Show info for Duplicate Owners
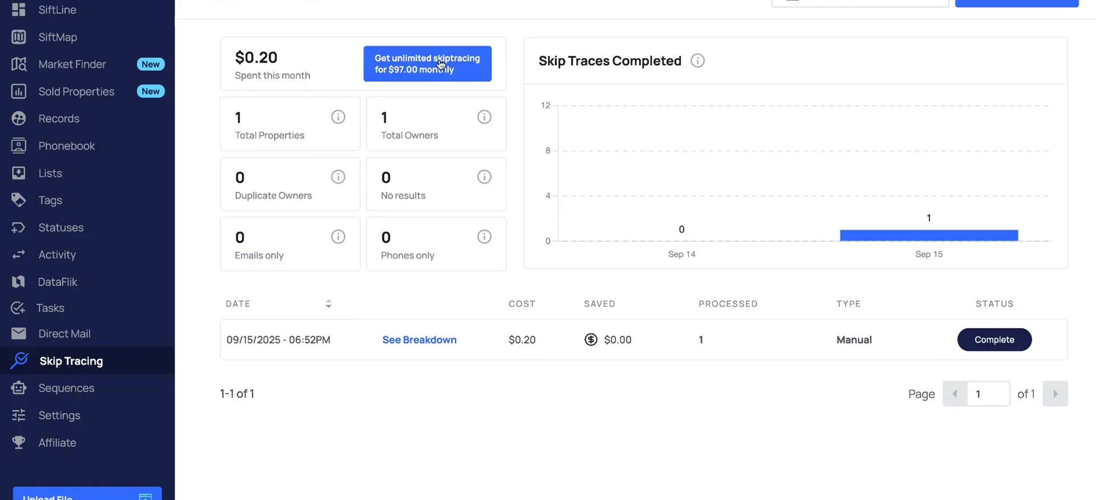This screenshot has height=500, width=1096. (x=338, y=177)
